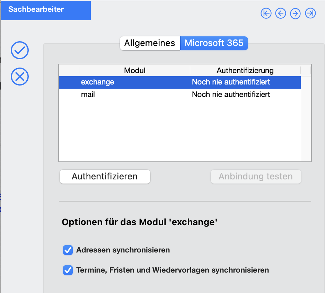The image size is (325, 293).
Task: Click the Authentifizieren button
Action: click(x=105, y=177)
